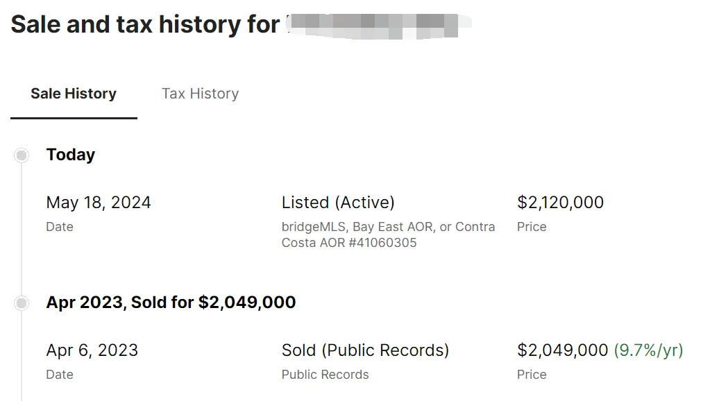
Task: Click the Today heading
Action: 71,155
